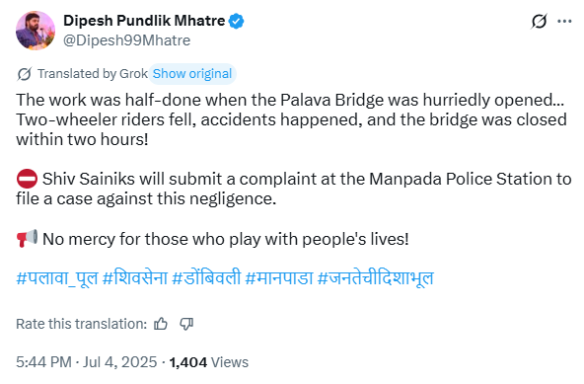Click the no-entry emoji before Shiv Sainiks

(x=27, y=179)
